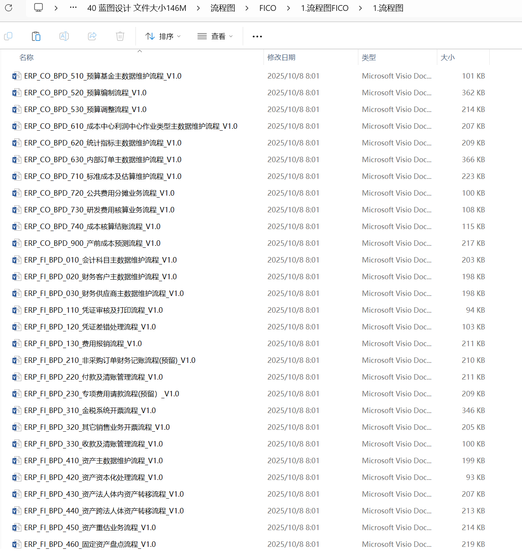The height and width of the screenshot is (555, 522).
Task: Click the This PC monitor icon
Action: coord(38,8)
